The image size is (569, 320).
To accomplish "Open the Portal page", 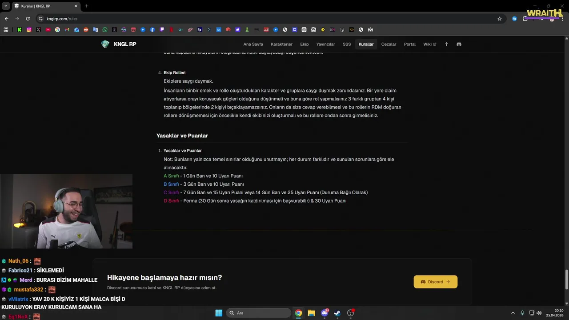I will pyautogui.click(x=410, y=44).
